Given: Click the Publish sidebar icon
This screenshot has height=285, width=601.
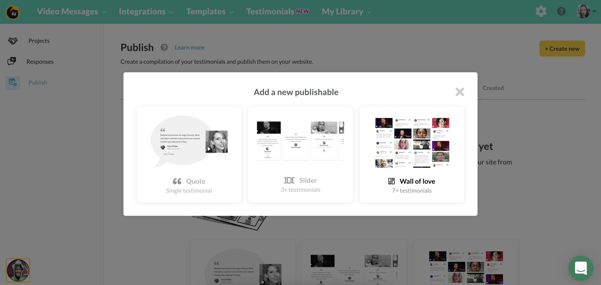Looking at the screenshot, I should (x=13, y=83).
